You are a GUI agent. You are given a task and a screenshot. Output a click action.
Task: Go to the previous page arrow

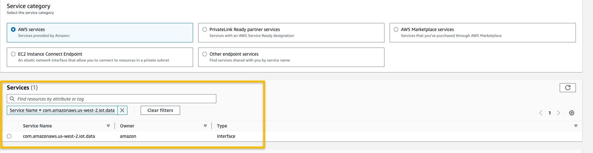541,113
